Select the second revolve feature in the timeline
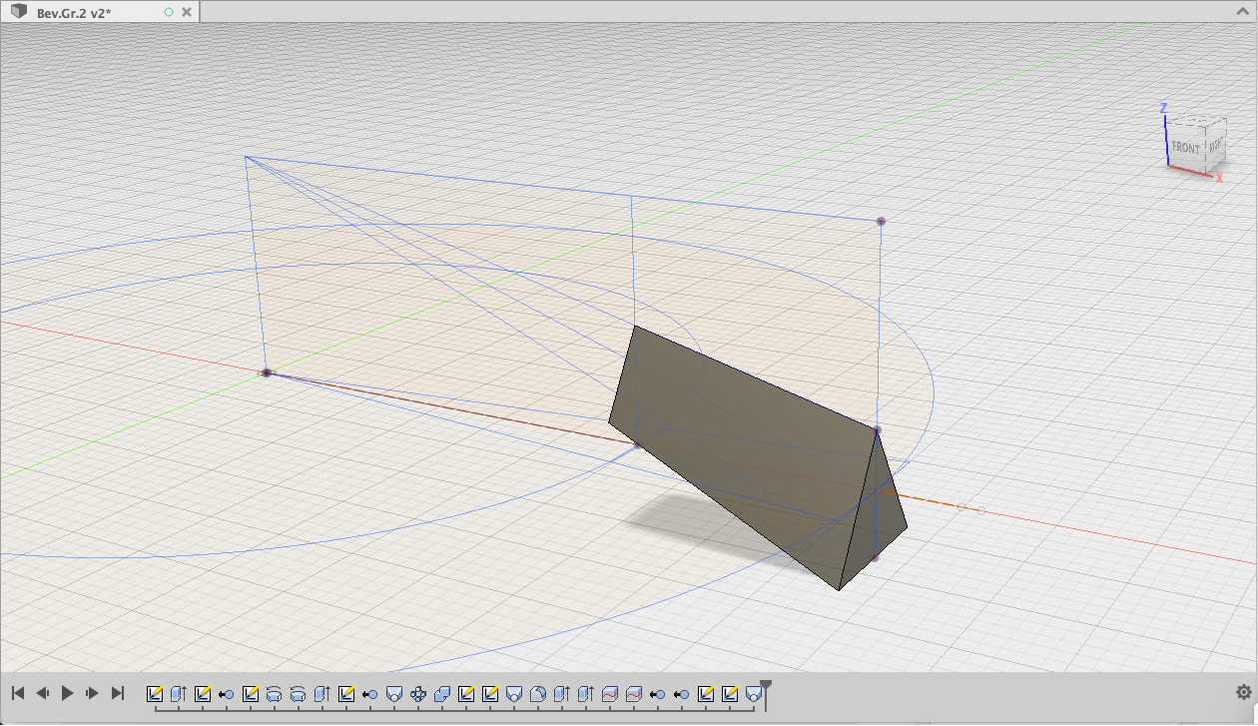Screen dimensions: 1258x726 point(299,693)
